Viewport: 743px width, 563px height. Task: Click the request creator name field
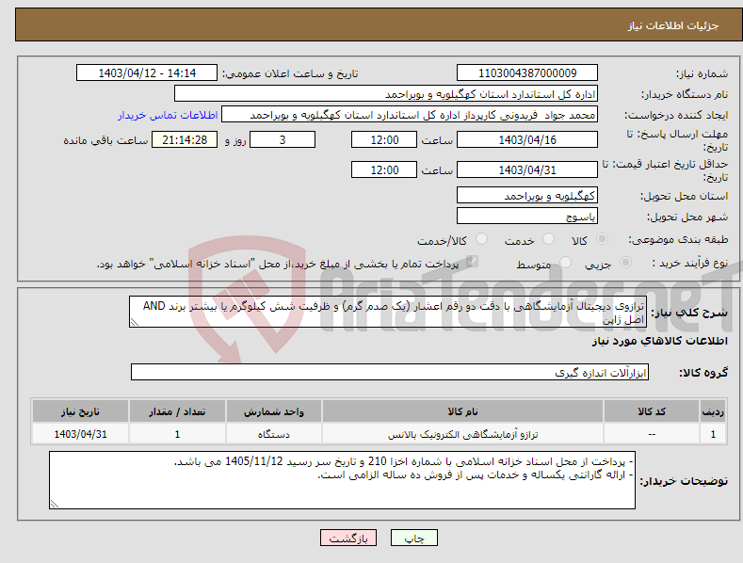point(410,115)
